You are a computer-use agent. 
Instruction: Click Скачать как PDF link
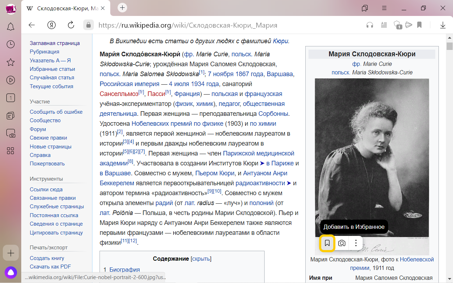pyautogui.click(x=50, y=267)
